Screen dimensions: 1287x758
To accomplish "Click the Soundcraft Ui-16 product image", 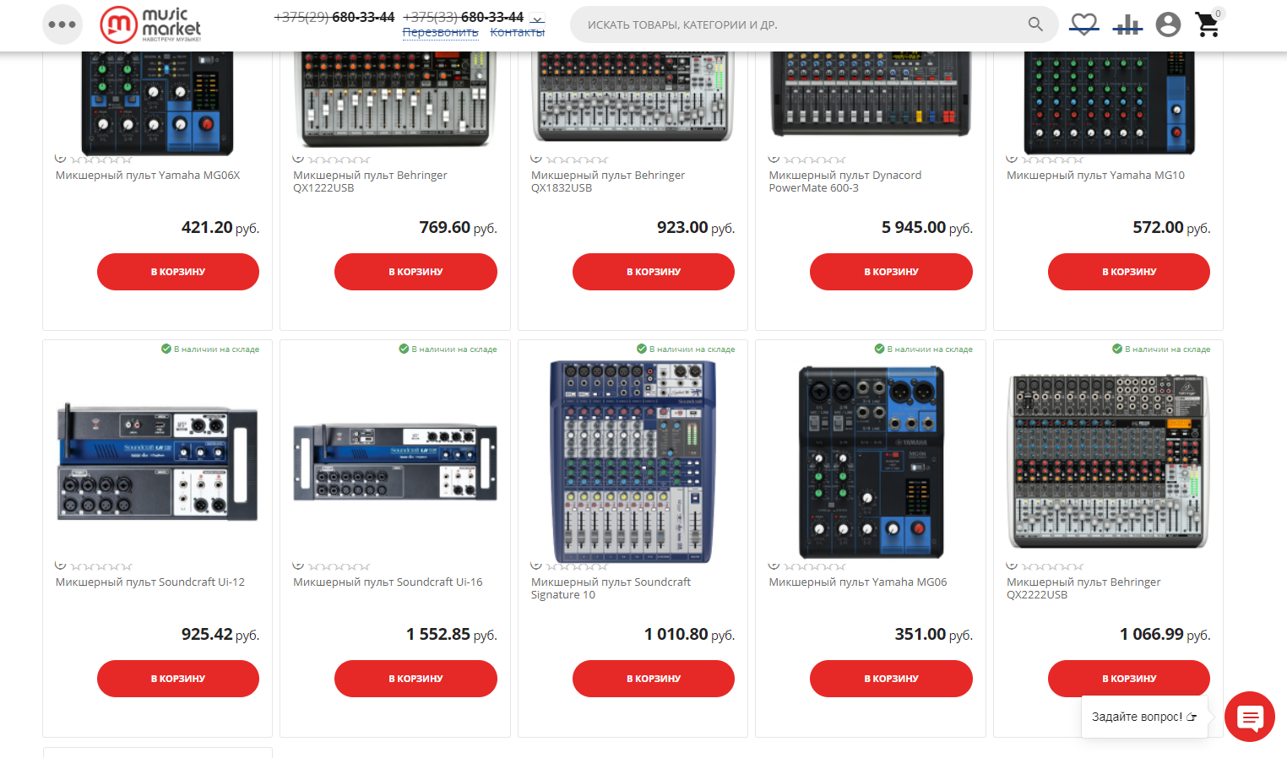I will coord(395,462).
